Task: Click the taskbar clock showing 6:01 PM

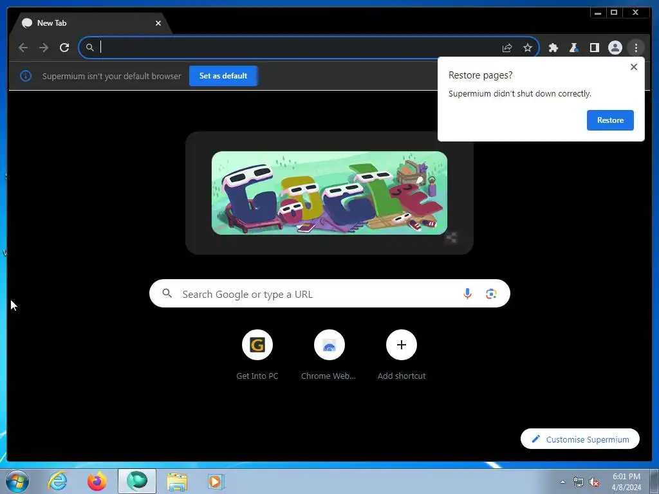Action: tap(626, 481)
